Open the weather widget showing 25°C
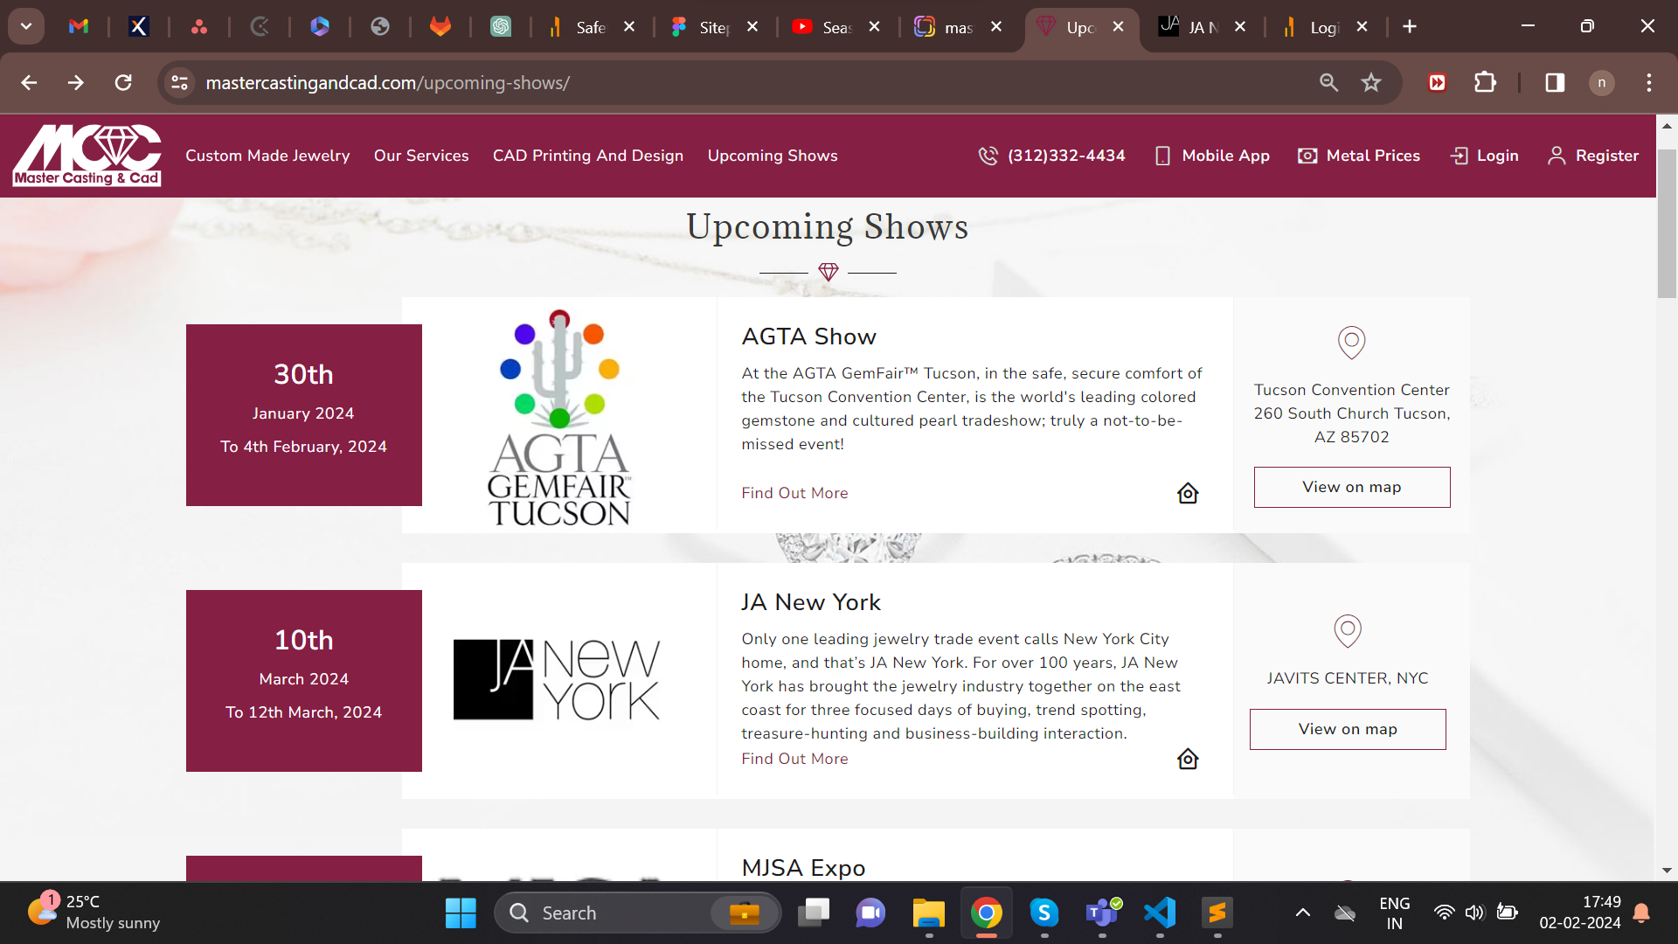Viewport: 1678px width, 944px height. [x=94, y=913]
